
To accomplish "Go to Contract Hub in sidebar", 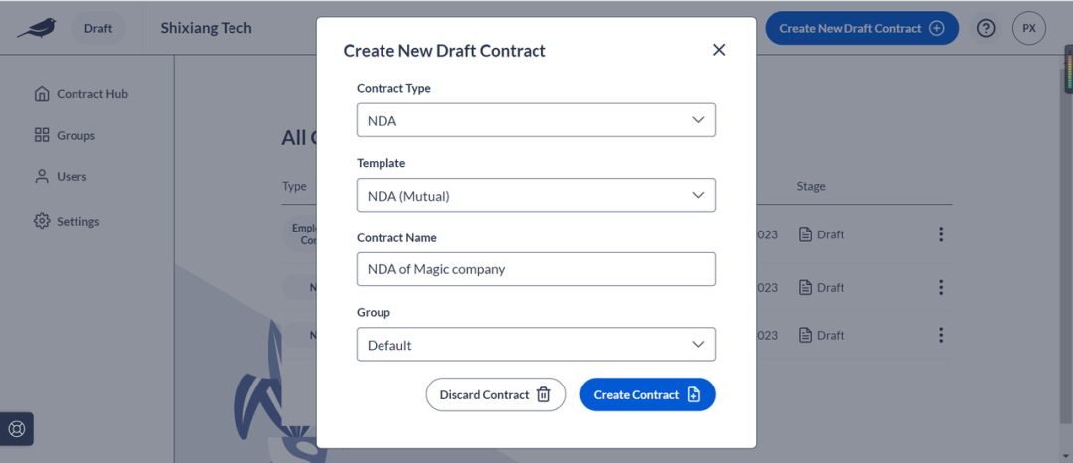I will click(x=81, y=94).
